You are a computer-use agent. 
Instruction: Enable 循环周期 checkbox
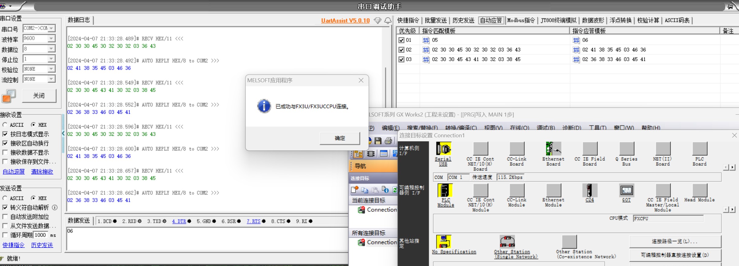[x=5, y=235]
